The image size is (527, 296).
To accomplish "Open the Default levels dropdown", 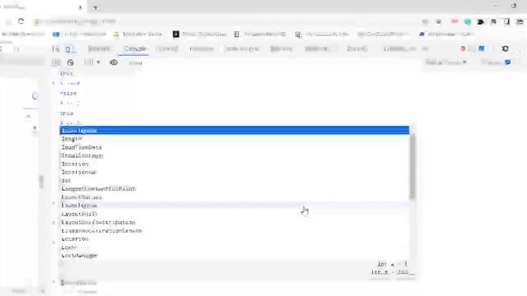I will coord(445,62).
